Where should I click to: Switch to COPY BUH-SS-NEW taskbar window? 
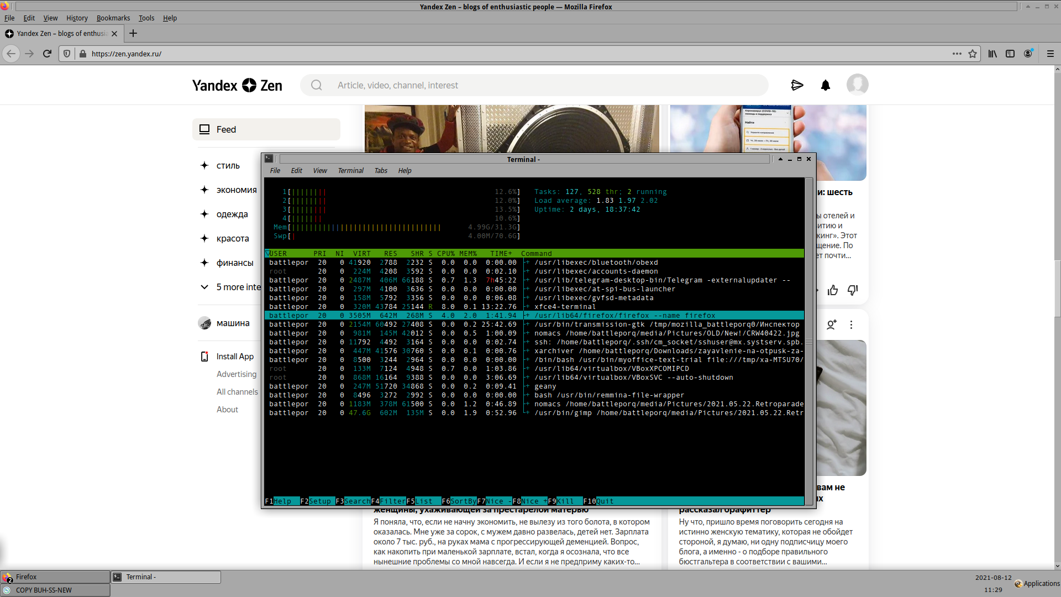[x=55, y=590]
